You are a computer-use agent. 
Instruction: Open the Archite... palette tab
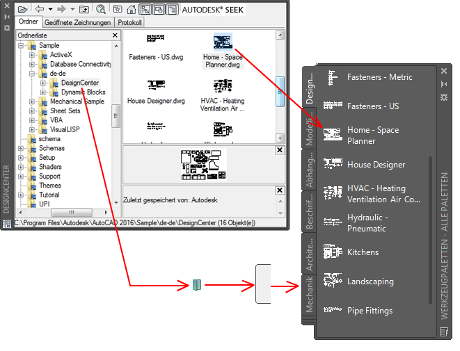click(310, 254)
